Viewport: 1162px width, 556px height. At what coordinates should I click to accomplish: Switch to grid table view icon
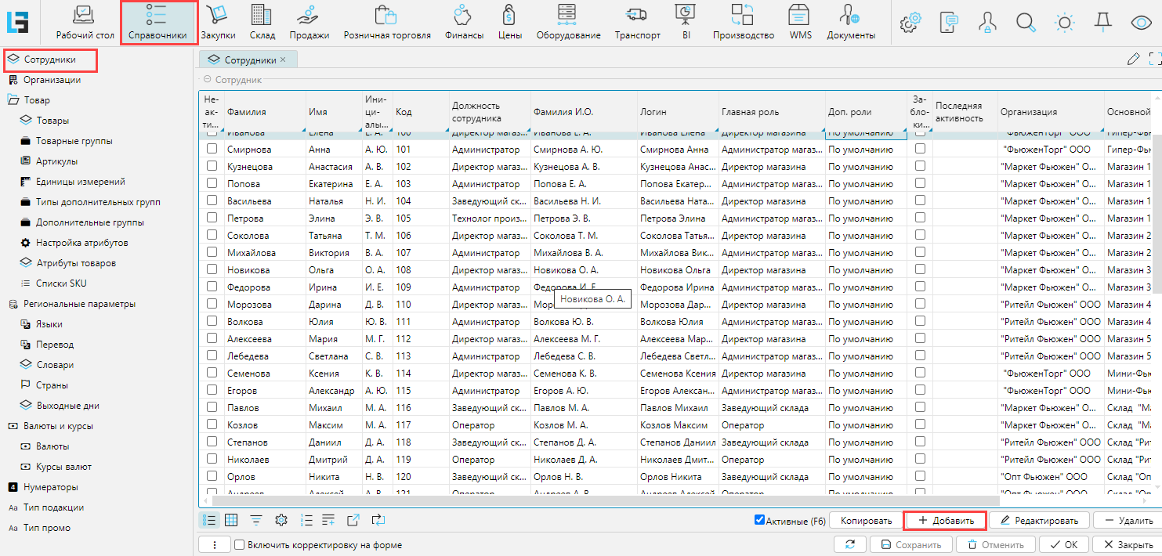pos(231,520)
